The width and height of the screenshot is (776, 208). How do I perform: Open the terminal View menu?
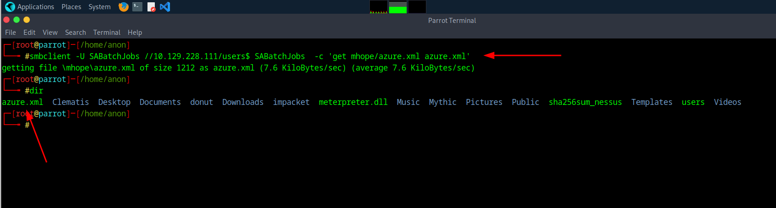(x=50, y=33)
